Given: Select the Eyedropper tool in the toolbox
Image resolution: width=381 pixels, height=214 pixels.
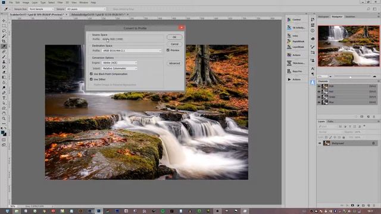Looking at the screenshot, I should (4, 46).
